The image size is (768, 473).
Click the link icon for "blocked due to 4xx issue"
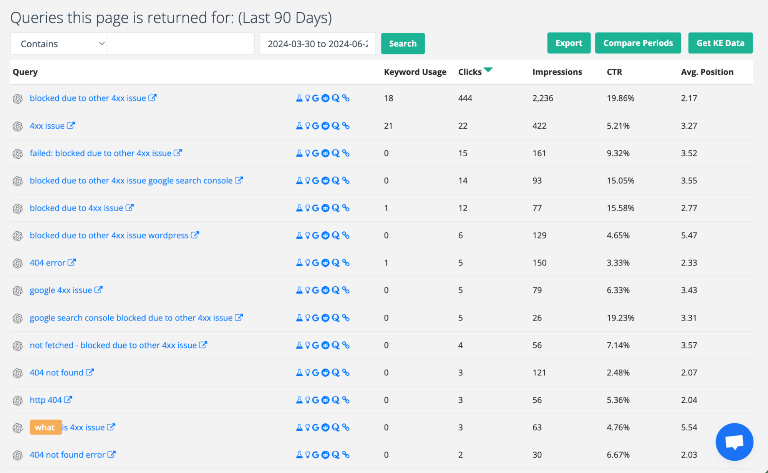(346, 208)
